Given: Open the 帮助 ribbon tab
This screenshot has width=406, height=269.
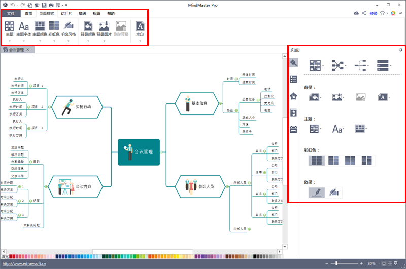Looking at the screenshot, I should click(x=111, y=14).
